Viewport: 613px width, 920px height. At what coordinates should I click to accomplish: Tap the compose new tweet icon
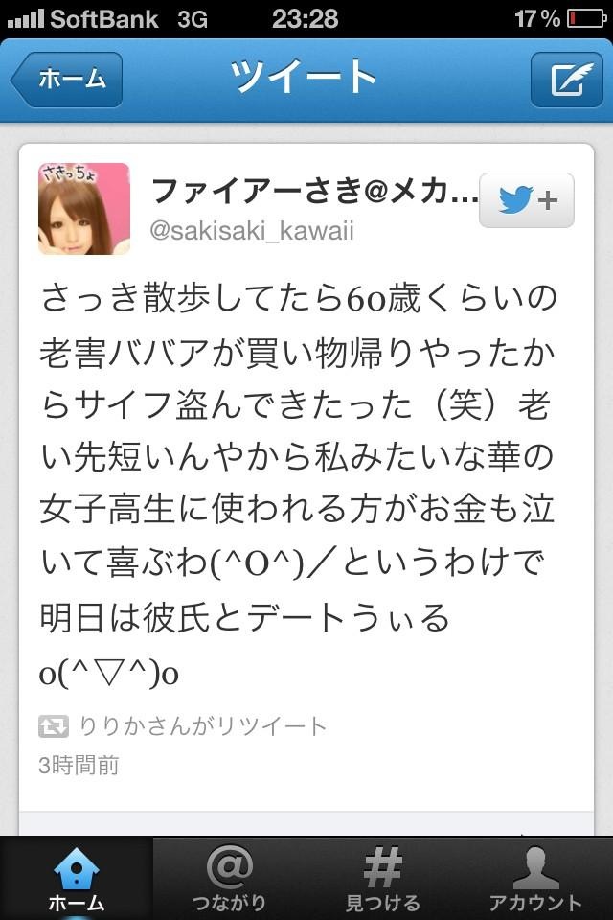567,80
